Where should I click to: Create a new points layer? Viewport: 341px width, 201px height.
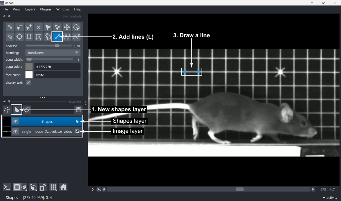pyautogui.click(x=6, y=110)
